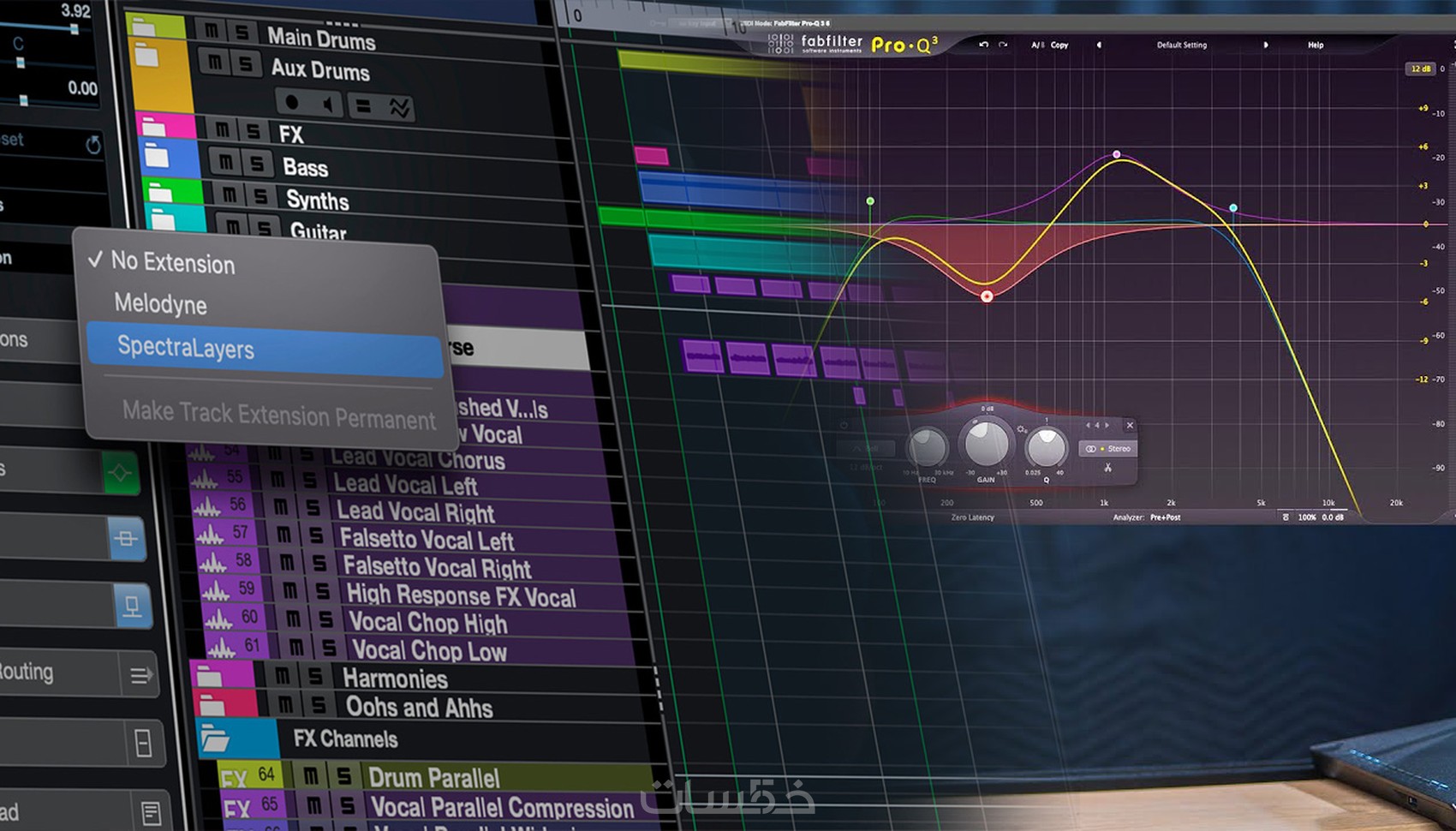Click the record enable icon on Aux Drums
Screen dimensions: 1456x831
click(292, 103)
